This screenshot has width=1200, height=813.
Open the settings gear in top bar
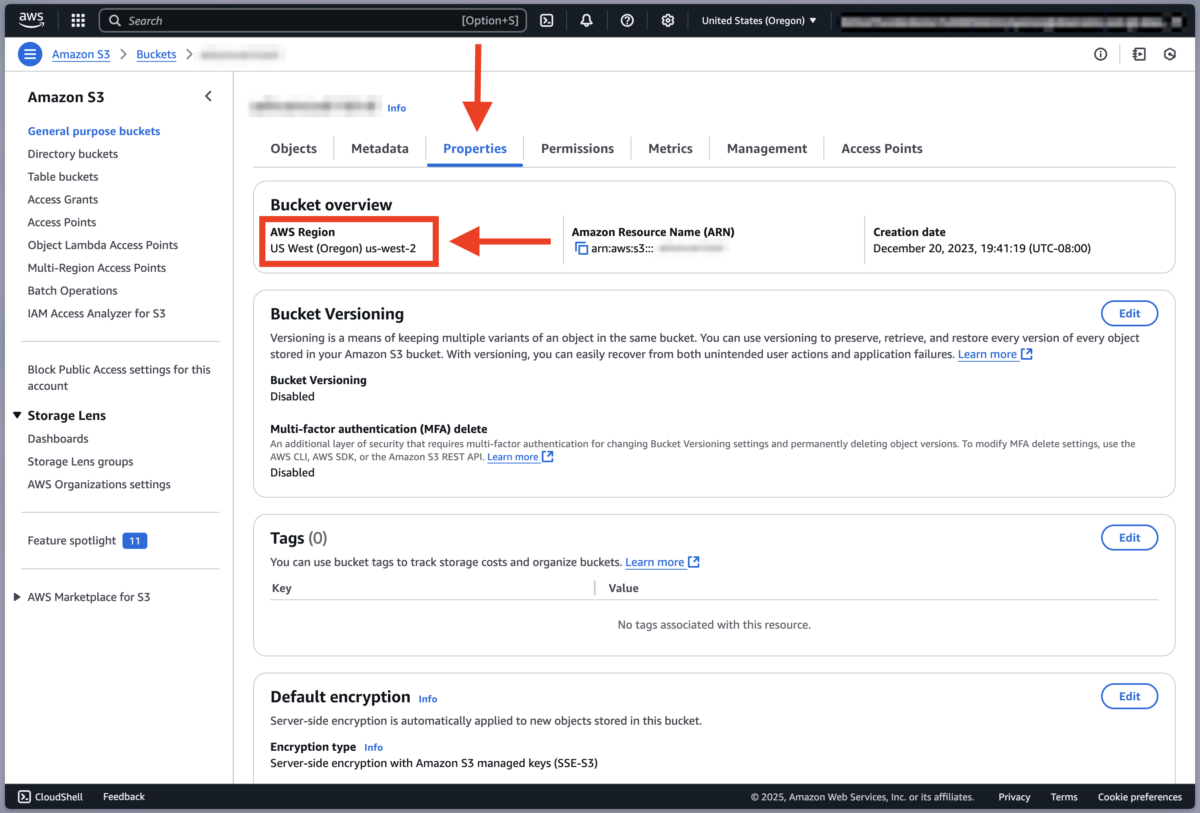668,21
